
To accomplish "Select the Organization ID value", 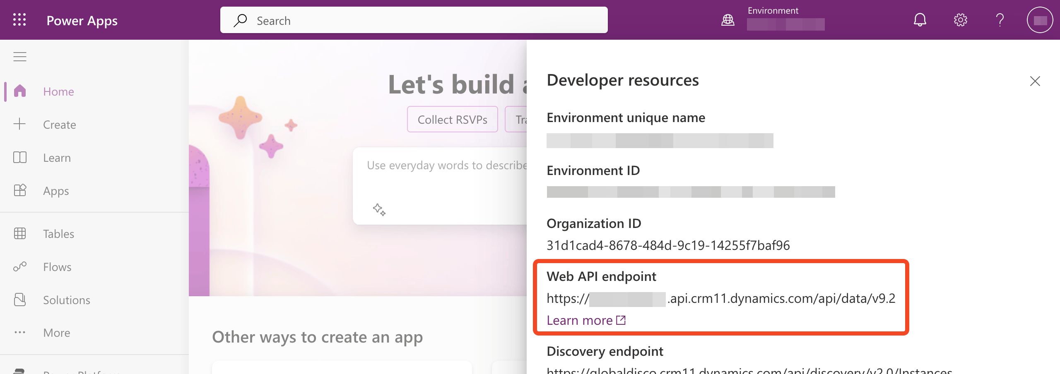I will (668, 245).
